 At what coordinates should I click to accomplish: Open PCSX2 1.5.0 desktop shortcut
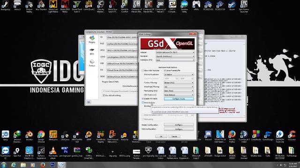(x=220, y=6)
